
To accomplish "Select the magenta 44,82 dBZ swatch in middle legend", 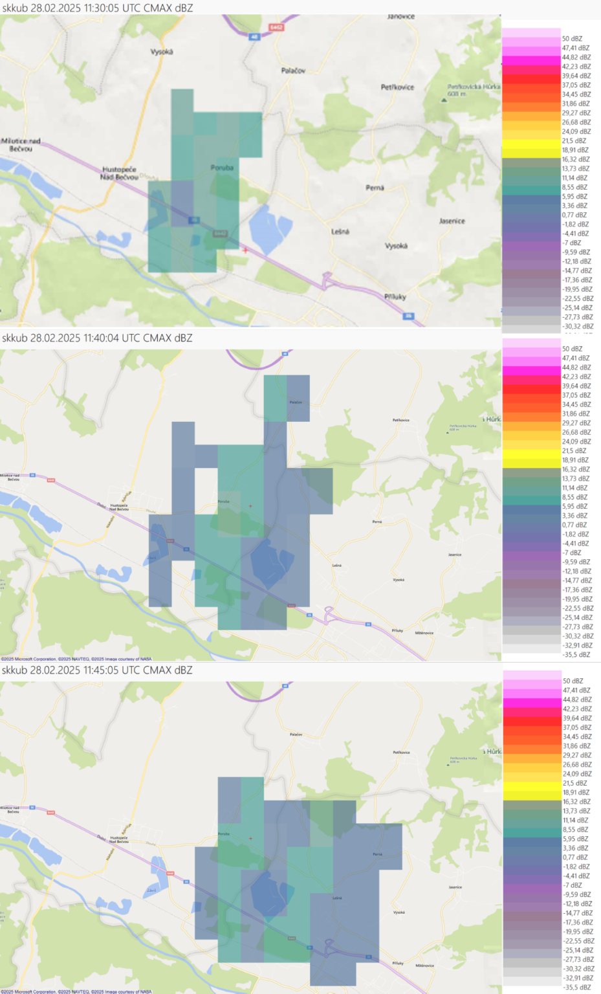I will coord(530,368).
